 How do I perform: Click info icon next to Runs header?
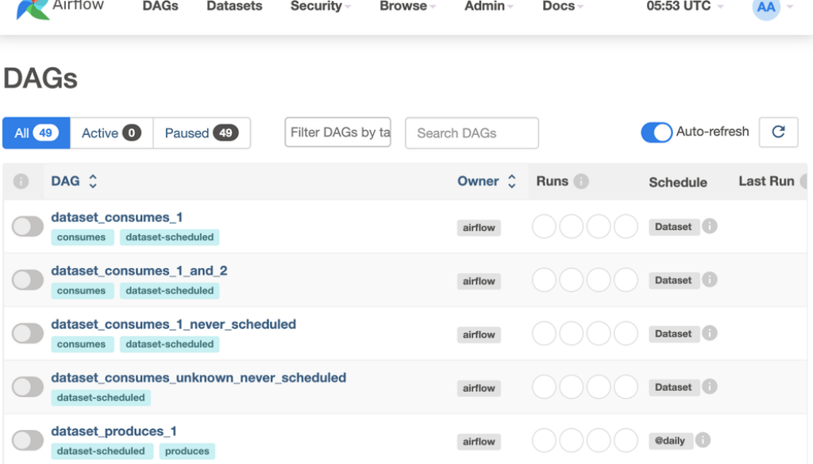click(x=581, y=182)
